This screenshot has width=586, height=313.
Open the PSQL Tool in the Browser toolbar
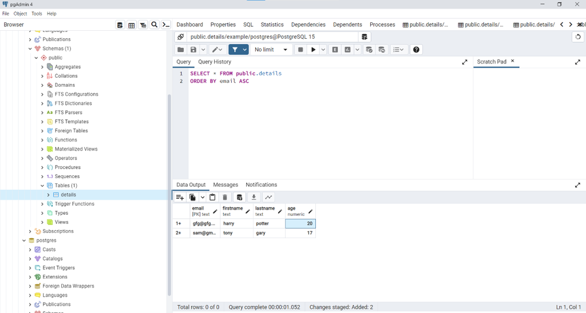[166, 25]
